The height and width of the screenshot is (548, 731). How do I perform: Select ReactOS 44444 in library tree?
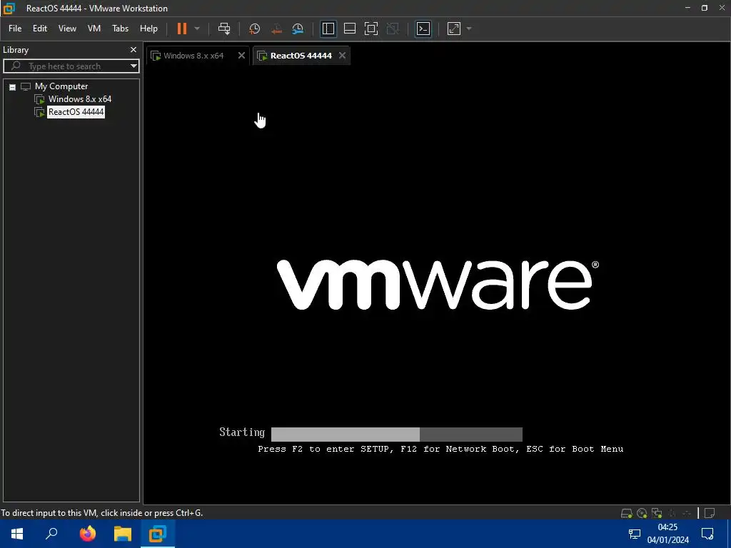(76, 112)
